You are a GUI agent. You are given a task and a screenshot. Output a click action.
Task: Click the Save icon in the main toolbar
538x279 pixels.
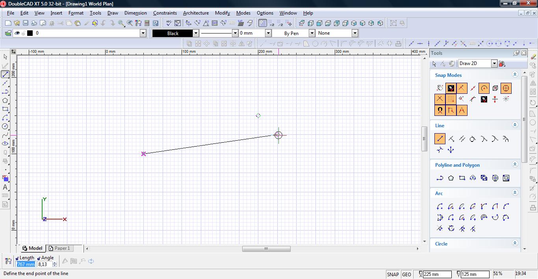pyautogui.click(x=26, y=23)
